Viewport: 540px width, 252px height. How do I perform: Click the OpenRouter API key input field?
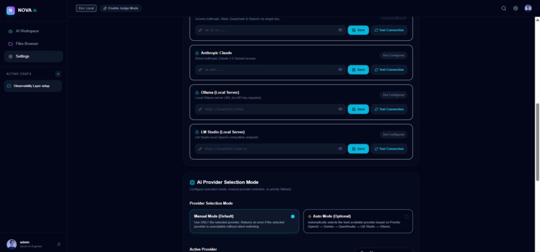[x=271, y=30]
